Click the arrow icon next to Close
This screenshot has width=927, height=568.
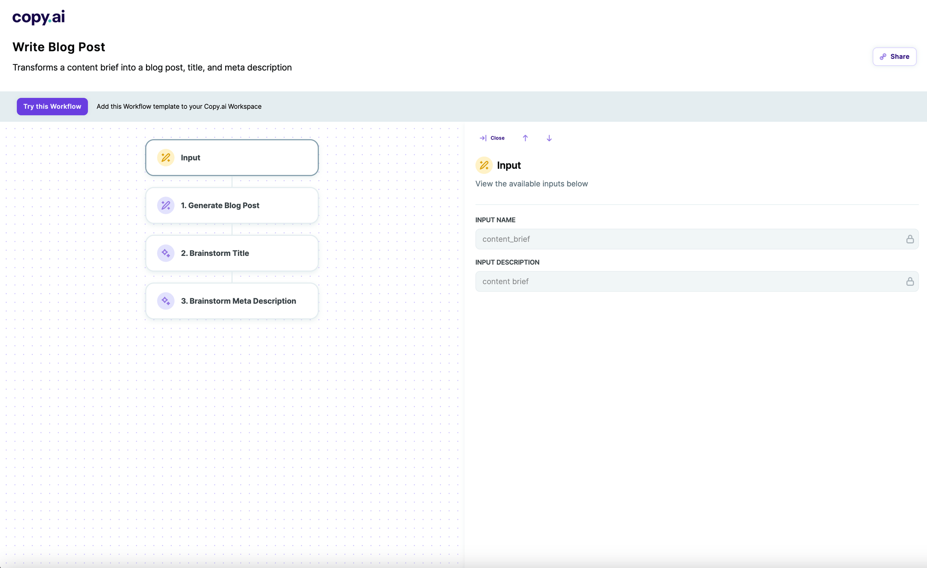[x=482, y=138]
